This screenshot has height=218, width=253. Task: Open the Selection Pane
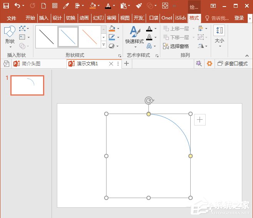coord(176,46)
